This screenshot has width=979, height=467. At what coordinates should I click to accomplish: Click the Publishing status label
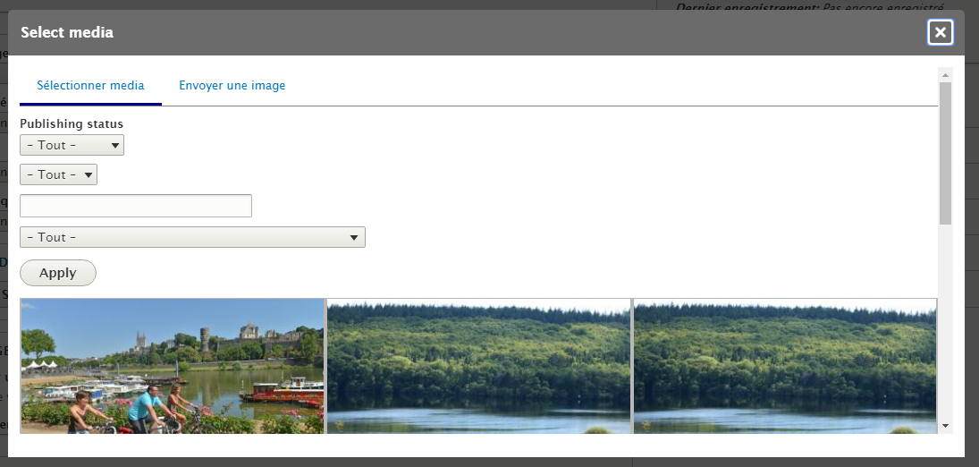point(72,123)
